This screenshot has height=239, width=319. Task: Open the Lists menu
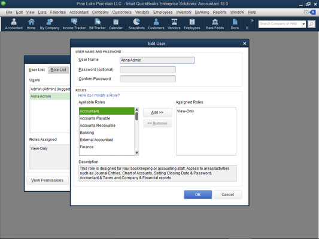(42, 12)
